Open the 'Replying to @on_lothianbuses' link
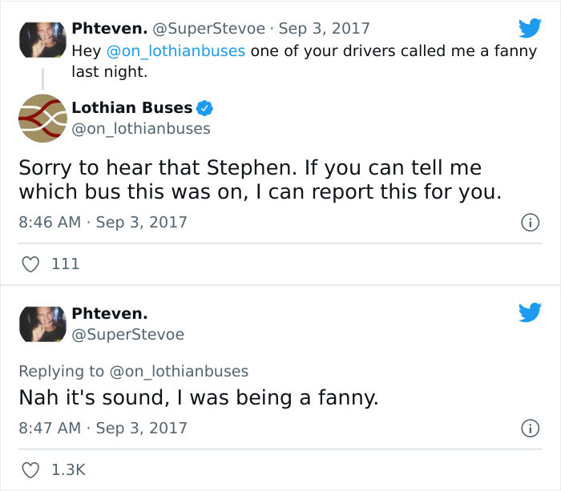The height and width of the screenshot is (491, 561). click(133, 371)
